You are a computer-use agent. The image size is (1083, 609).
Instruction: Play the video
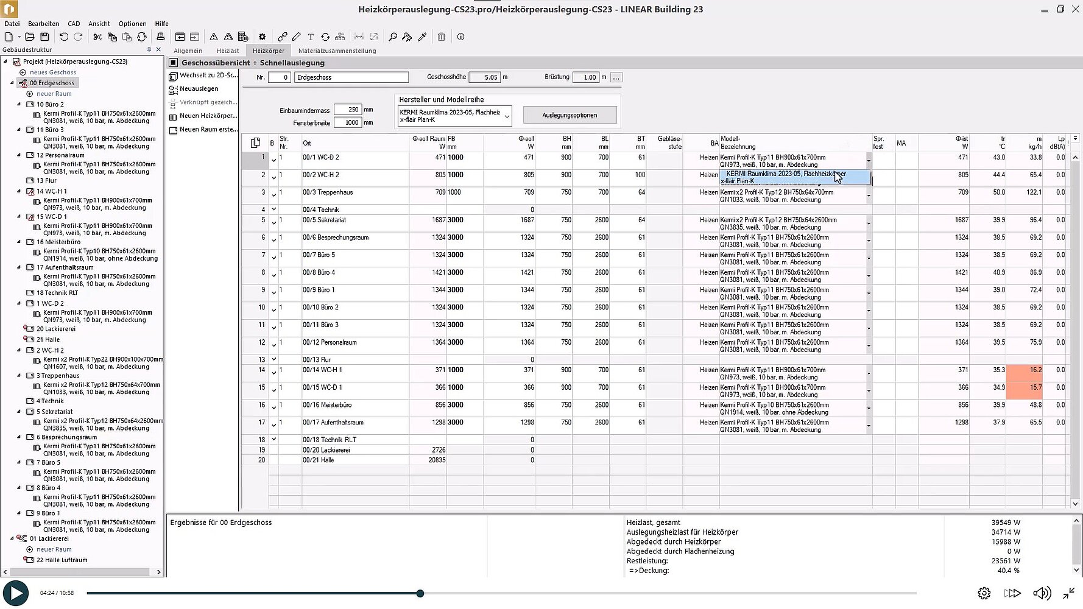coord(16,593)
